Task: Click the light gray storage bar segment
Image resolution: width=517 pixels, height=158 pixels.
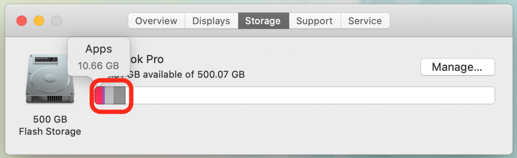Action: click(109, 96)
